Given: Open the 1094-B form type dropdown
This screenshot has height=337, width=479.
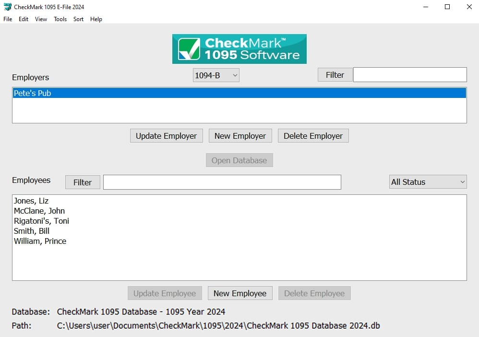Looking at the screenshot, I should coord(216,75).
